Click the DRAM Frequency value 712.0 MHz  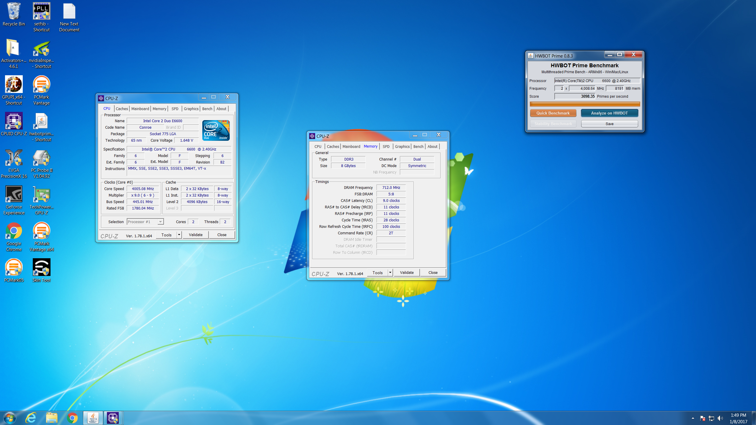[391, 187]
